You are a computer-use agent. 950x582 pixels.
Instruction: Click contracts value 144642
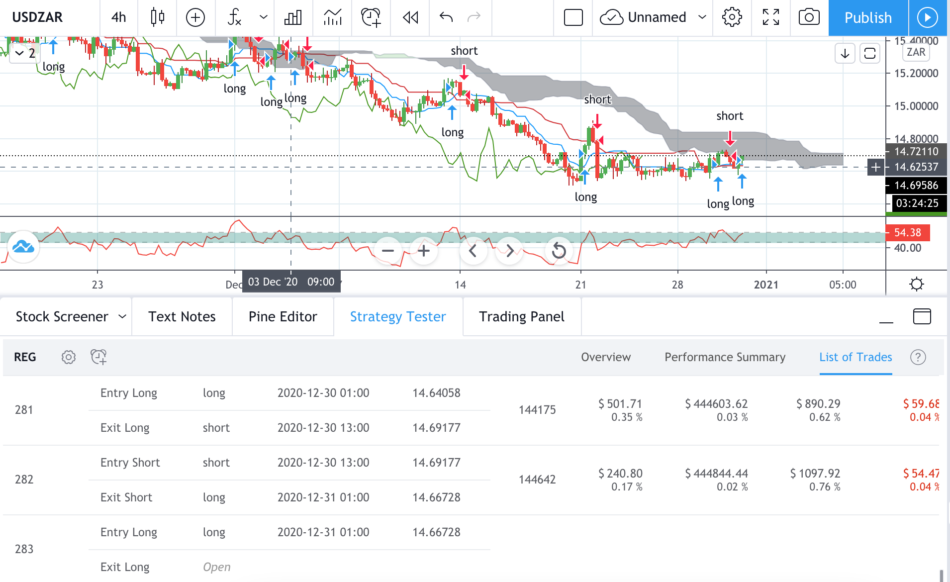(537, 480)
